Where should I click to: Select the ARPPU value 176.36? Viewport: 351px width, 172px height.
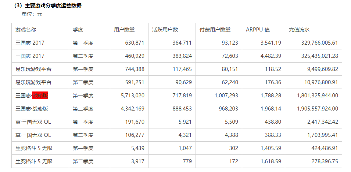click(274, 82)
